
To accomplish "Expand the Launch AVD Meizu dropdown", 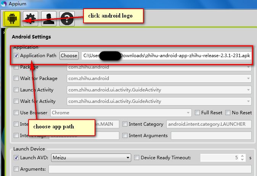I will (128, 158).
